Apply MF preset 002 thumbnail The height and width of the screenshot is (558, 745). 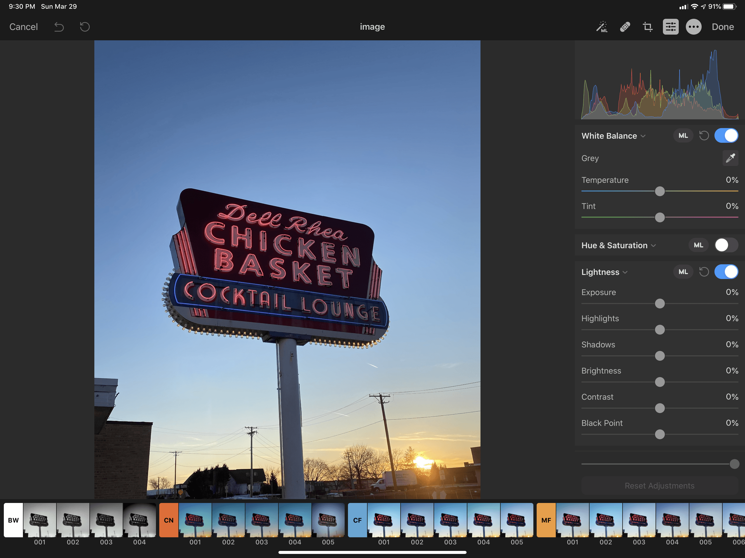click(606, 520)
